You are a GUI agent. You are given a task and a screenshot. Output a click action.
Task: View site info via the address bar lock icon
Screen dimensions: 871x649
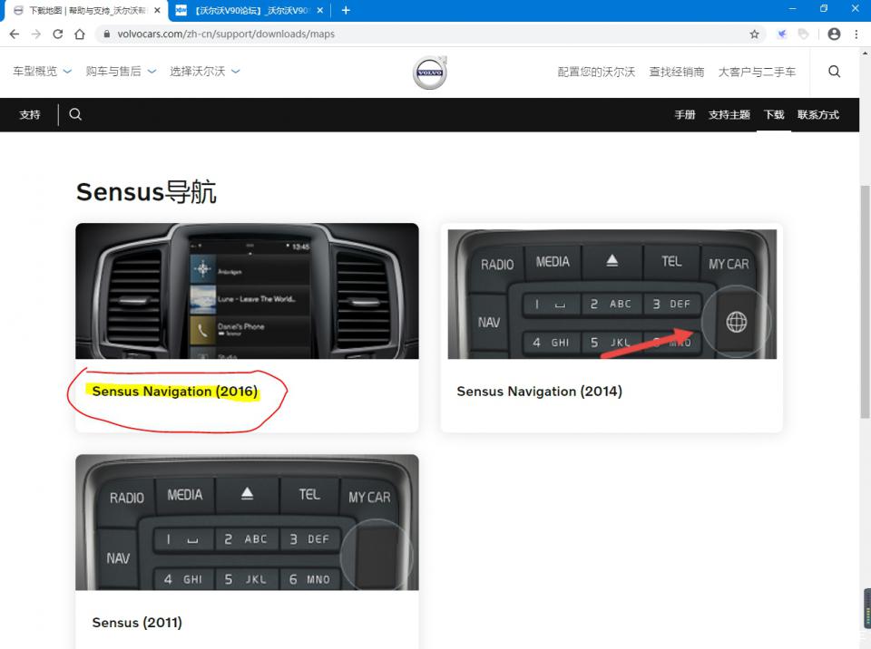pyautogui.click(x=106, y=34)
